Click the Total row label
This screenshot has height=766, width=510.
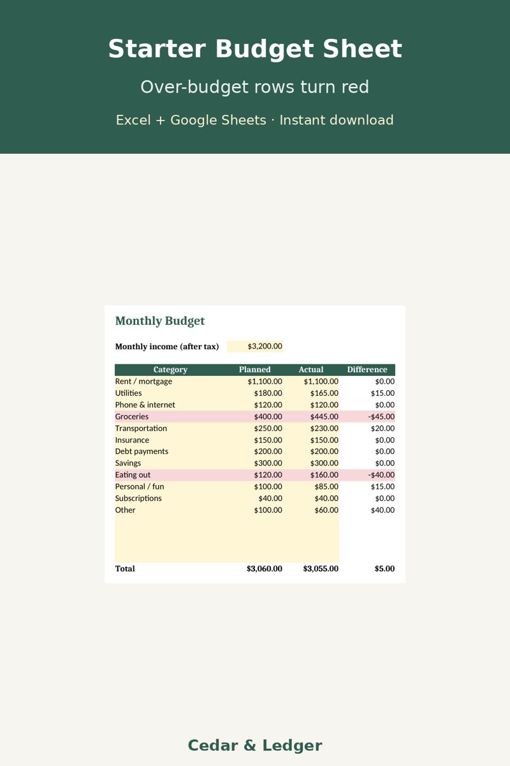point(125,569)
